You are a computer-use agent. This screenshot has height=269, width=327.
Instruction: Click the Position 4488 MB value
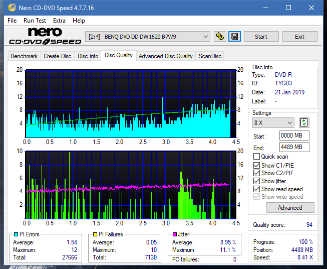coord(302,250)
